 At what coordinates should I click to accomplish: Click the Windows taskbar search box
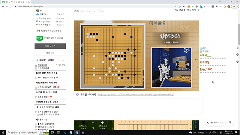23,133
